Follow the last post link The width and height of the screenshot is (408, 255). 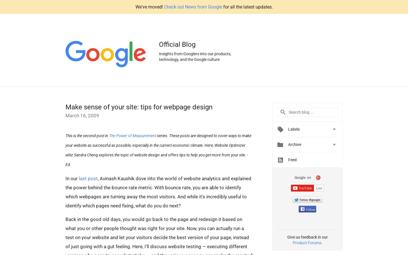(x=88, y=178)
